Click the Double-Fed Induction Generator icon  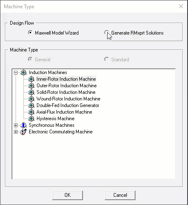pos(31,105)
